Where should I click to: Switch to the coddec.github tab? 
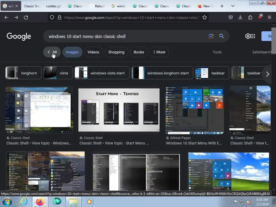coord(54,6)
